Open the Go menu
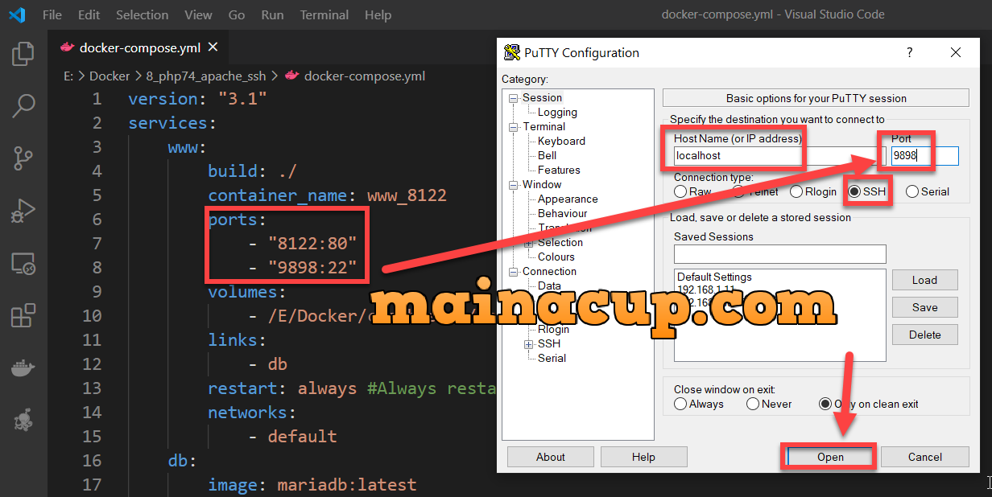Image resolution: width=992 pixels, height=497 pixels. click(237, 14)
